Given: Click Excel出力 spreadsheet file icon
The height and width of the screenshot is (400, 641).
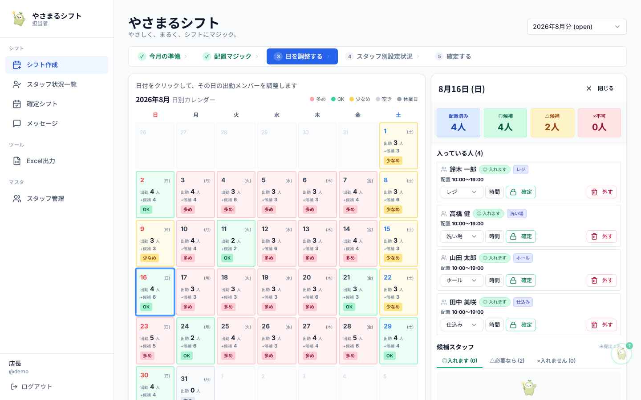Looking at the screenshot, I should point(17,161).
